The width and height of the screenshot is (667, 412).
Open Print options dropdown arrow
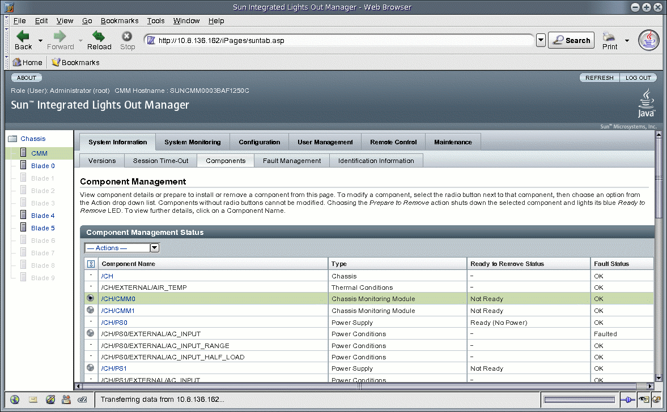point(627,41)
